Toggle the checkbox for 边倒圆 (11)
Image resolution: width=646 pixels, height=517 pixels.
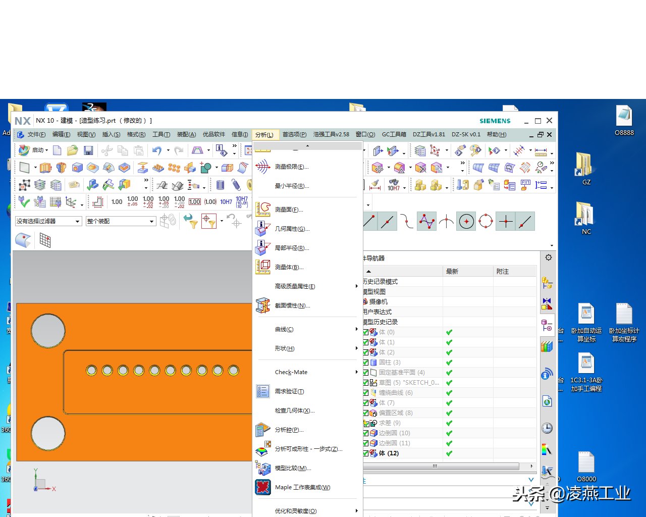(366, 443)
